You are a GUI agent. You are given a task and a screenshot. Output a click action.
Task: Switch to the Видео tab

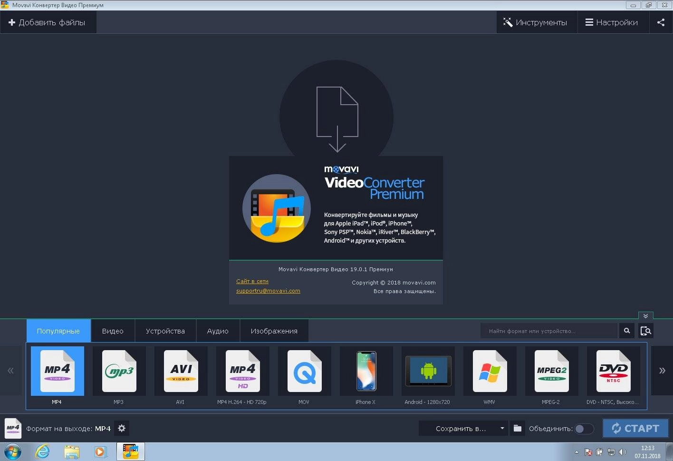[113, 331]
